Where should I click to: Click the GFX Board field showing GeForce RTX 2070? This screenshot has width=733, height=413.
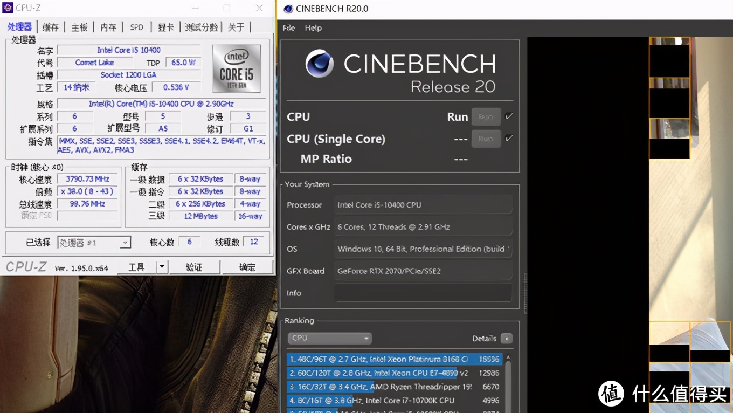pos(423,271)
